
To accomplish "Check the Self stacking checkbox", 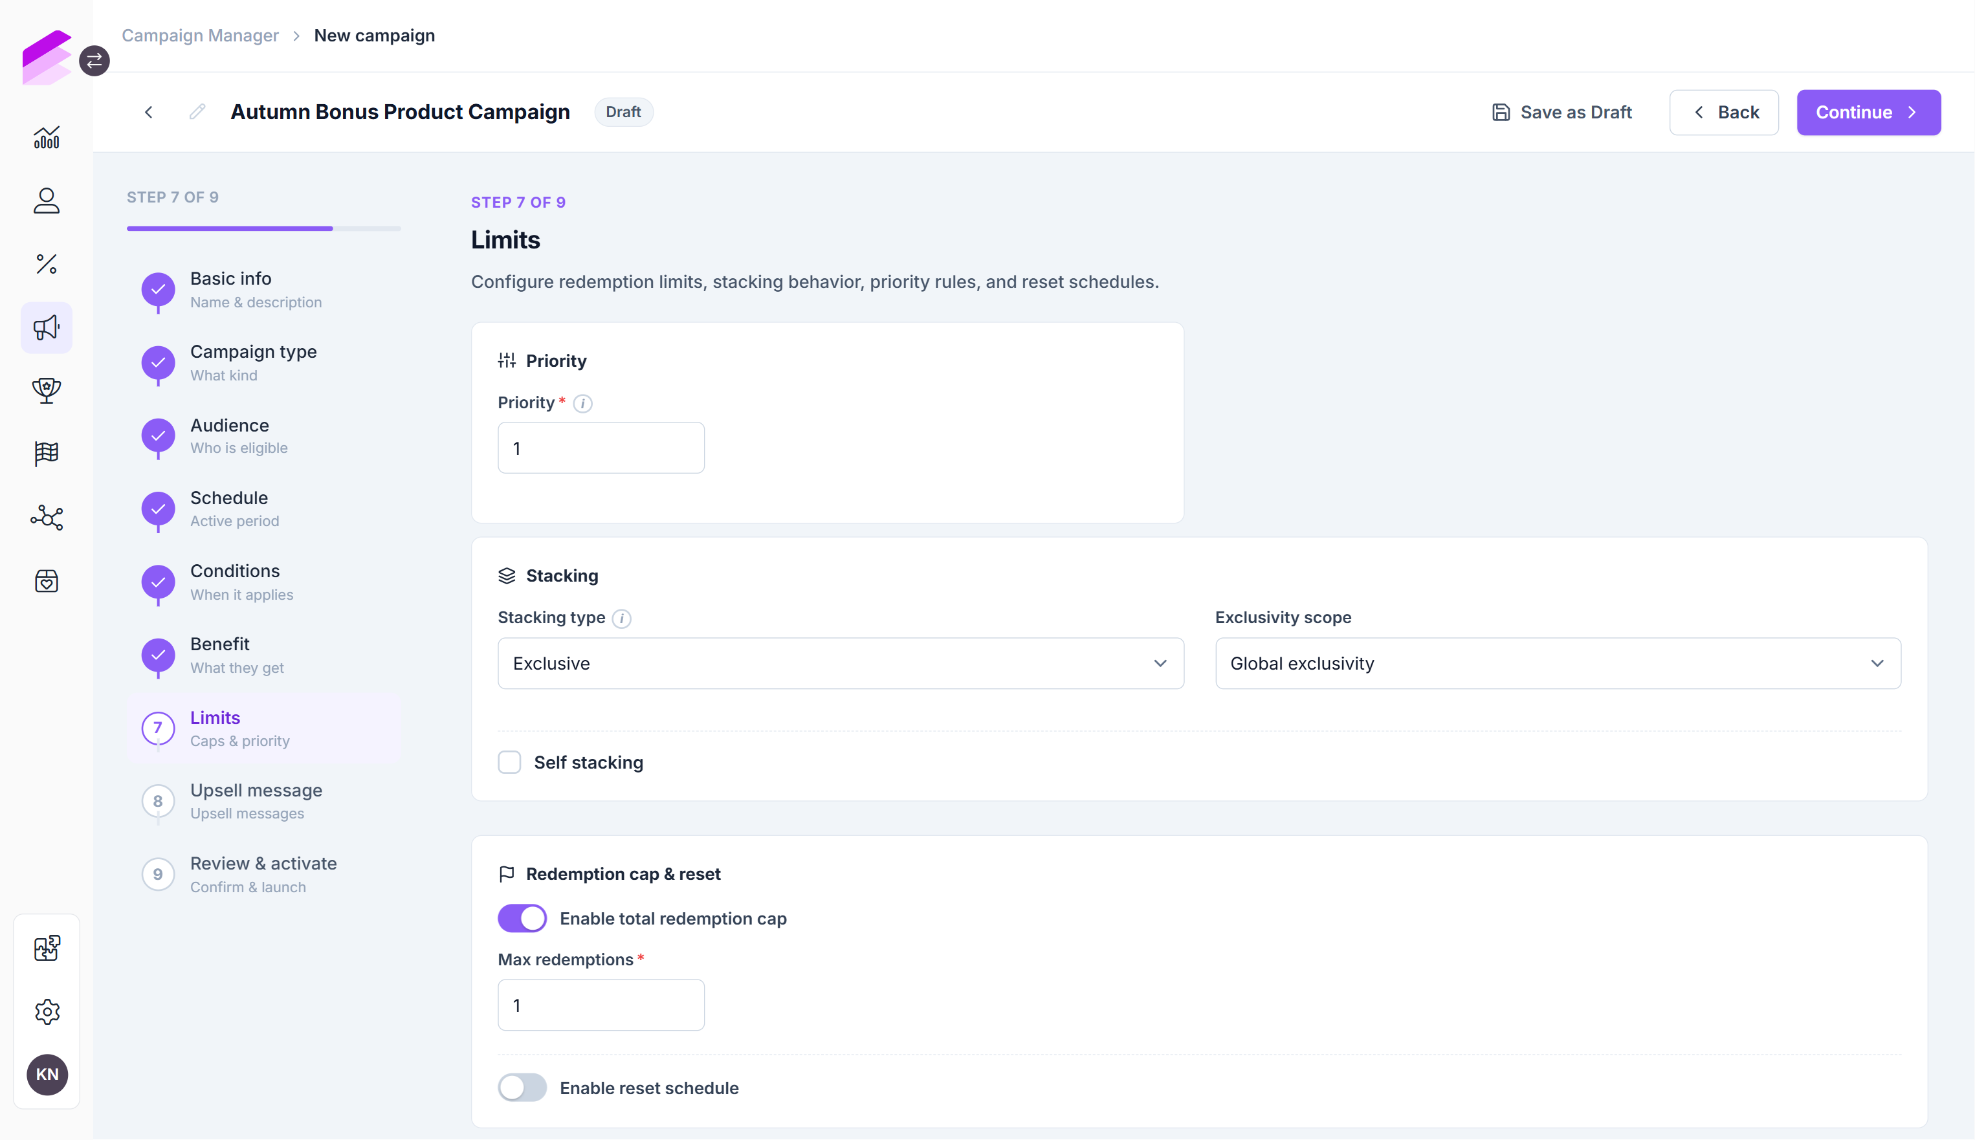I will coord(509,762).
